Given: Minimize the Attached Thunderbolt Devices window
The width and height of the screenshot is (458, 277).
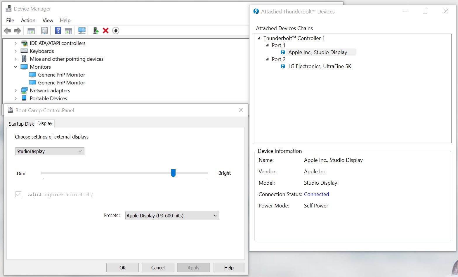Looking at the screenshot, I should coord(405,11).
